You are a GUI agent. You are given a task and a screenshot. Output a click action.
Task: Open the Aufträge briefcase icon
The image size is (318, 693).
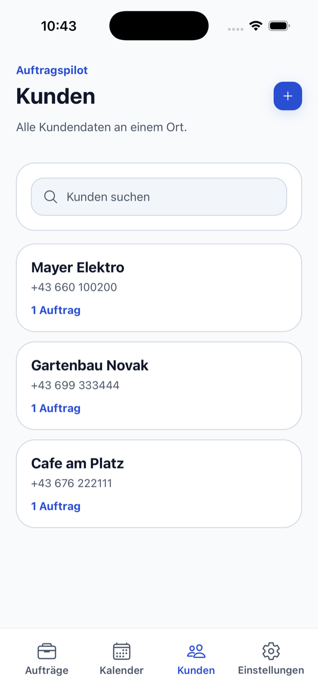tap(47, 651)
